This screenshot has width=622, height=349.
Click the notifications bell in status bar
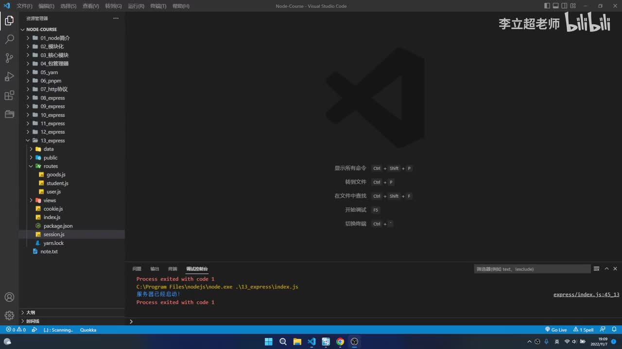coord(613,330)
